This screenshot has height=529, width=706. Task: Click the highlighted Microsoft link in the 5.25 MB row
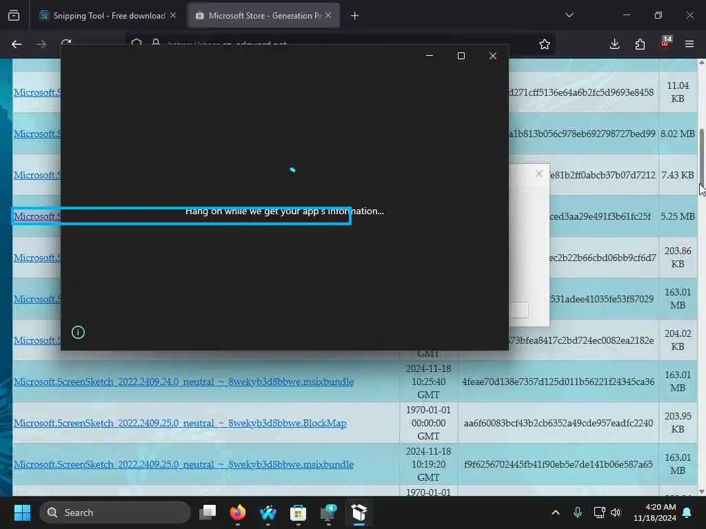click(37, 216)
